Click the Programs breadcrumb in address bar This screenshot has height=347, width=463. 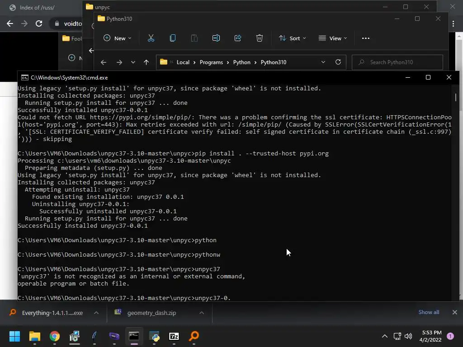pos(211,62)
